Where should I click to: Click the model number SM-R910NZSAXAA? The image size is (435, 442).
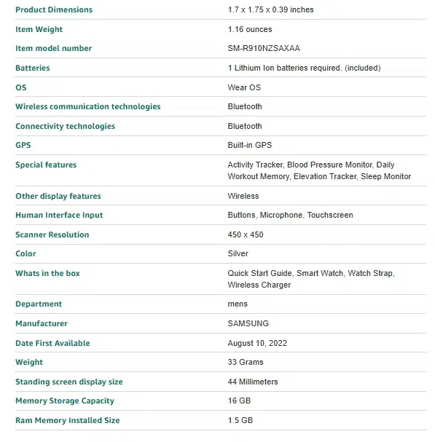click(264, 48)
